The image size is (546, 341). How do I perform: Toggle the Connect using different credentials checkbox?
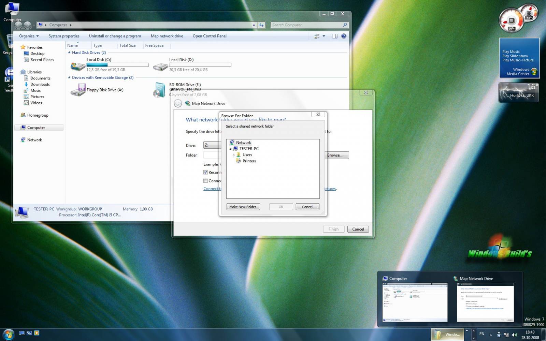[205, 181]
